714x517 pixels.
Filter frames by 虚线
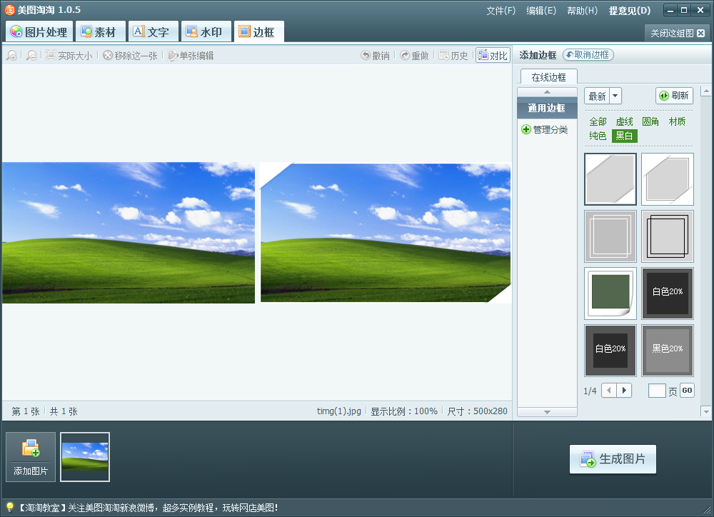pos(624,121)
